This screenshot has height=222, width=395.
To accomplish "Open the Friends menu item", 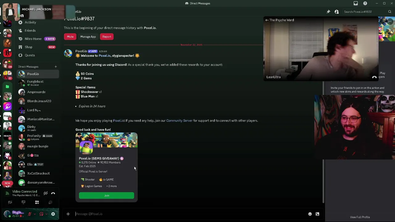I will coord(38,31).
